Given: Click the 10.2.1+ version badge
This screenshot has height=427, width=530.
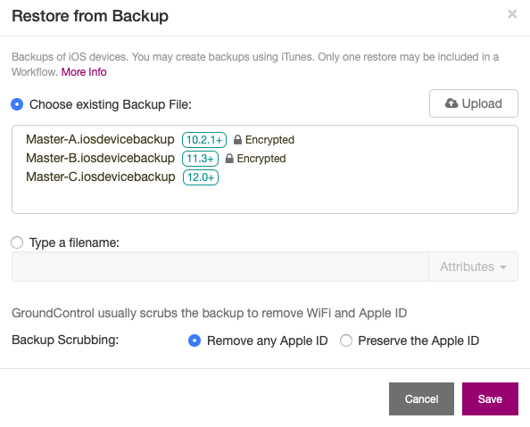Looking at the screenshot, I should click(x=204, y=140).
